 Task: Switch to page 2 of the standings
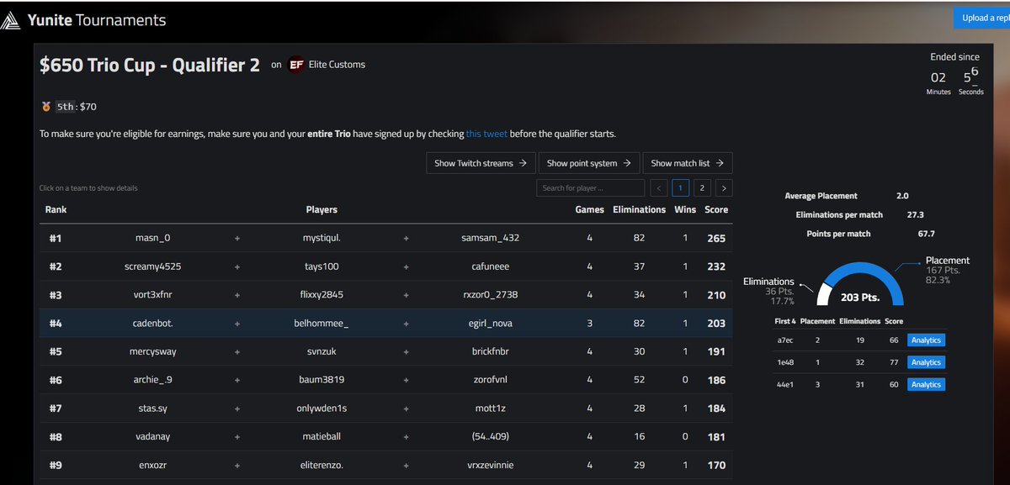pyautogui.click(x=701, y=187)
